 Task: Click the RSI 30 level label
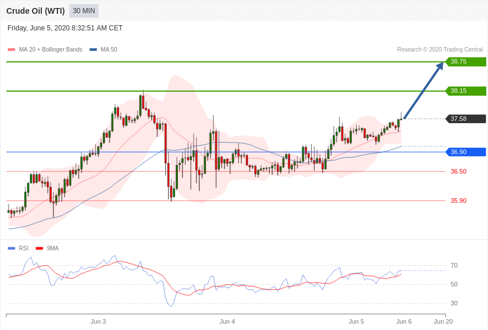pos(454,303)
